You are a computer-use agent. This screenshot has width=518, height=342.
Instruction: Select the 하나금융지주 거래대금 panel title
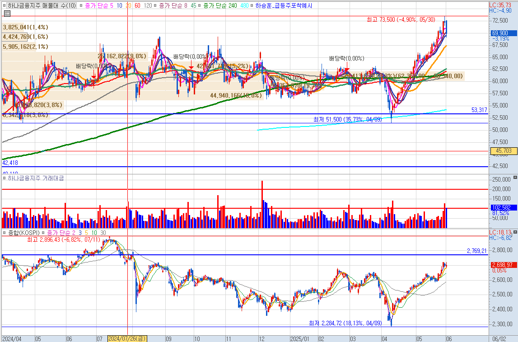click(x=36, y=178)
